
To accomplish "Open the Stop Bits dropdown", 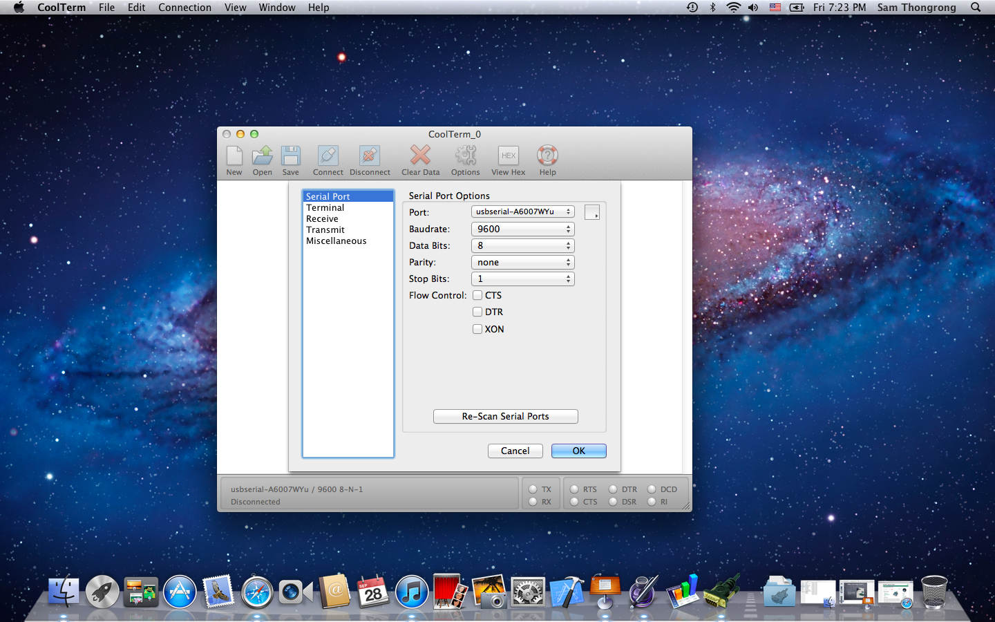I will 523,279.
